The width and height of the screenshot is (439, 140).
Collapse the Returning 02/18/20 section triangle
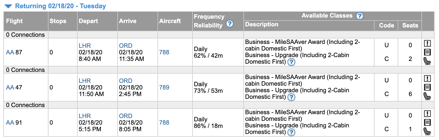(9, 6)
